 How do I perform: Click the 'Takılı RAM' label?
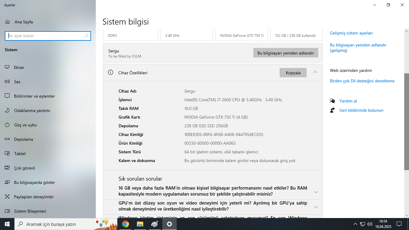[x=128, y=108]
